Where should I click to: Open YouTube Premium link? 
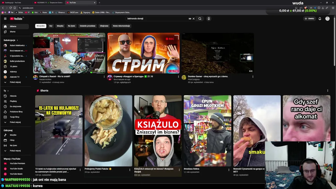[x=16, y=163]
